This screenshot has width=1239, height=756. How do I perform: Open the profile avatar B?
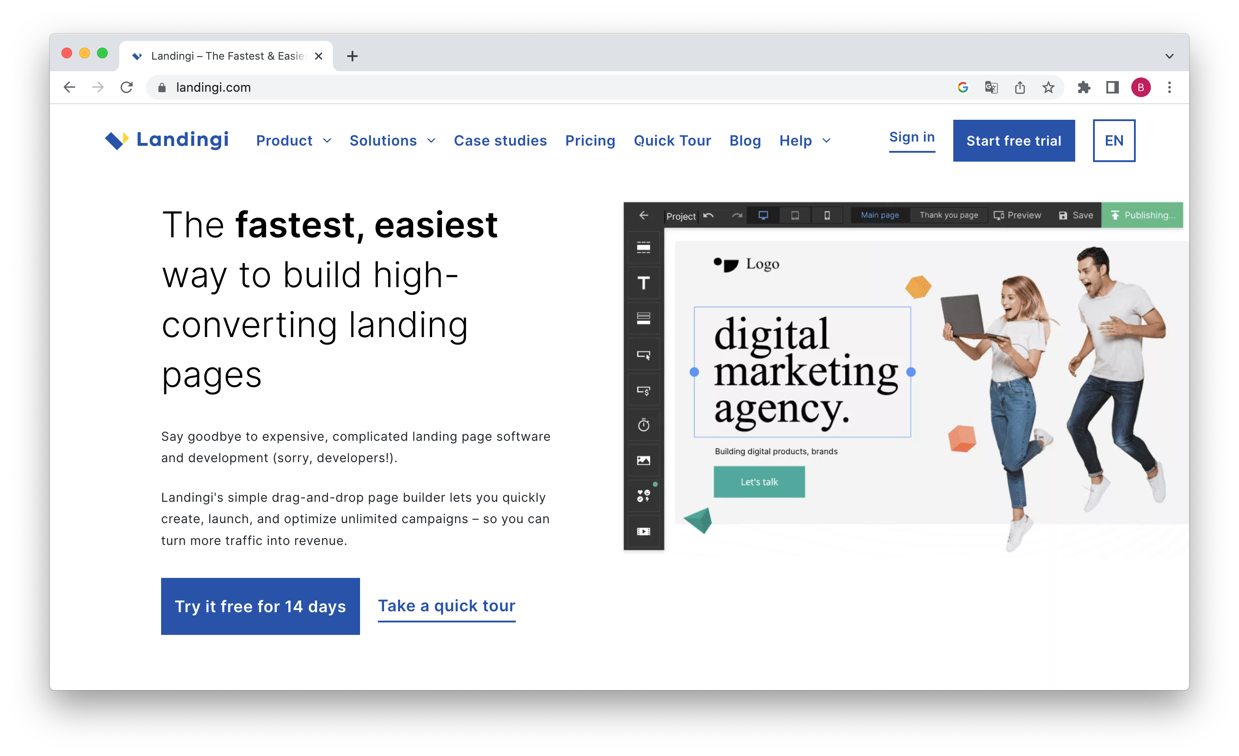(1141, 88)
